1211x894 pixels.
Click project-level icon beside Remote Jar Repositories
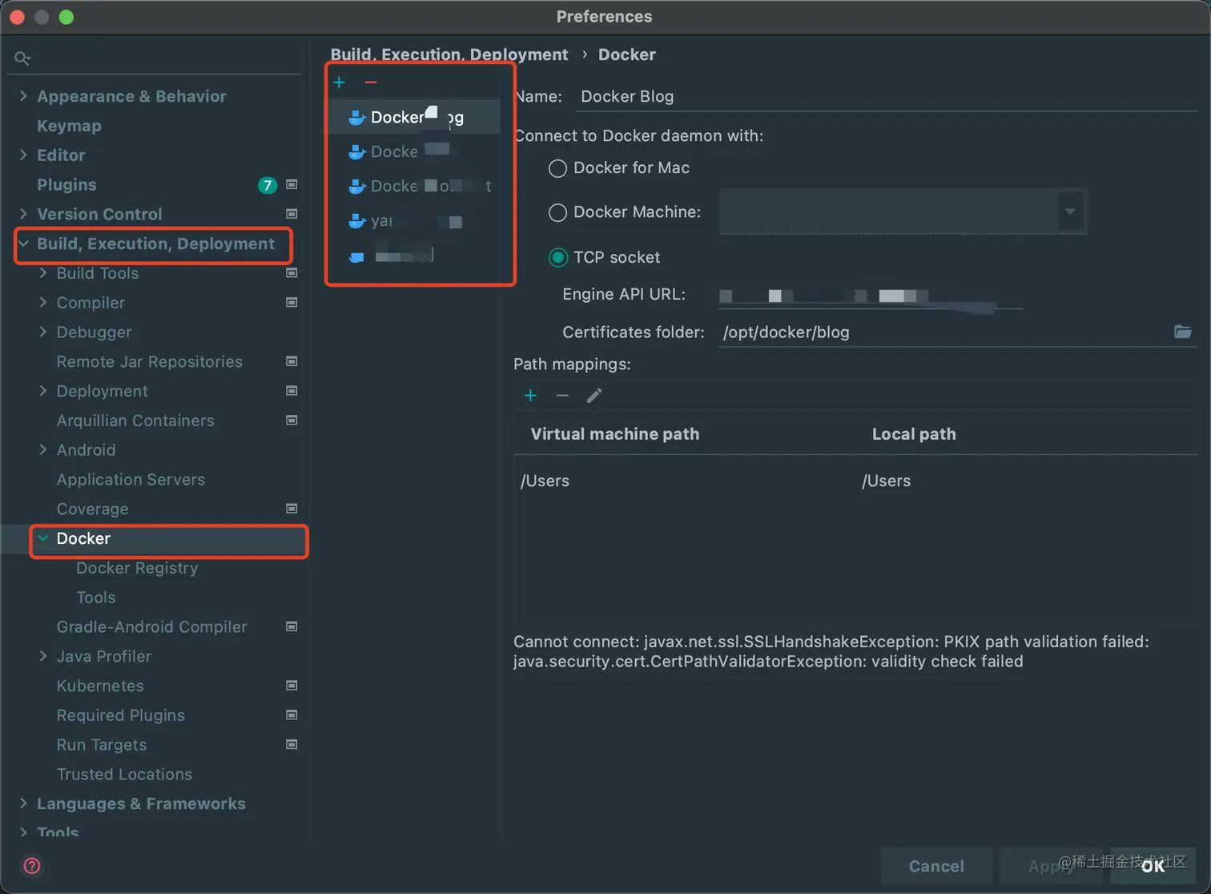point(292,361)
